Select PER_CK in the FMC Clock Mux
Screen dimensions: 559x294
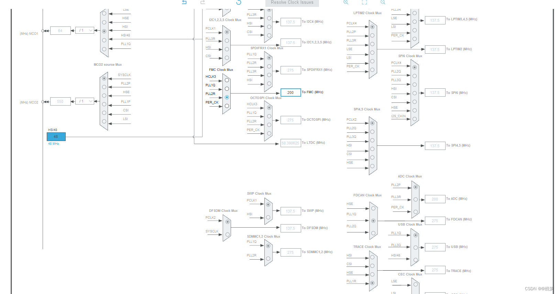click(227, 106)
